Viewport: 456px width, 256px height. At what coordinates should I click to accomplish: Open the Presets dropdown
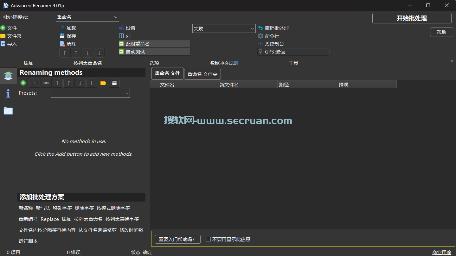click(90, 93)
